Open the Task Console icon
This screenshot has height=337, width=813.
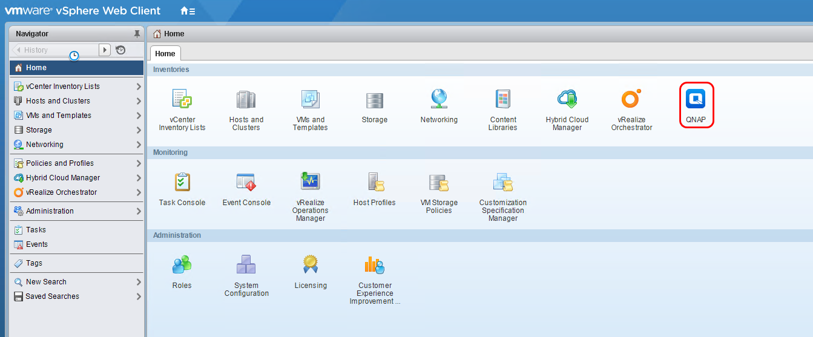click(182, 182)
